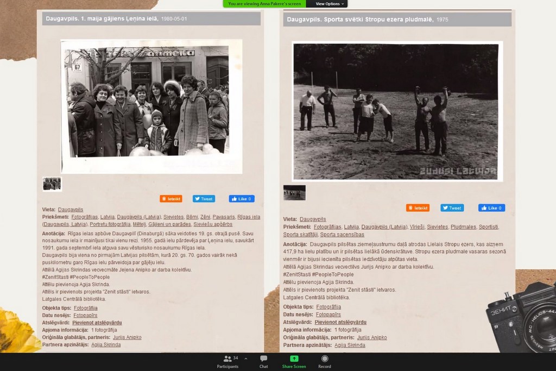The image size is (556, 371).
Task: Click the Pludmales keyword link
Action: coord(464,227)
